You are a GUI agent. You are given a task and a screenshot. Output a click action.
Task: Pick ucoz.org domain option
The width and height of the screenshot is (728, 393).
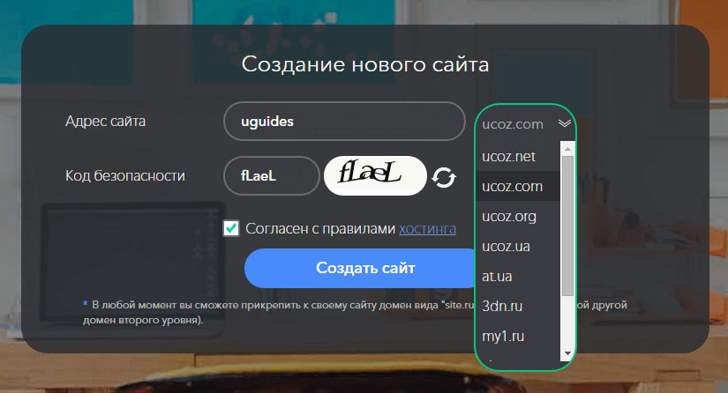tap(518, 217)
